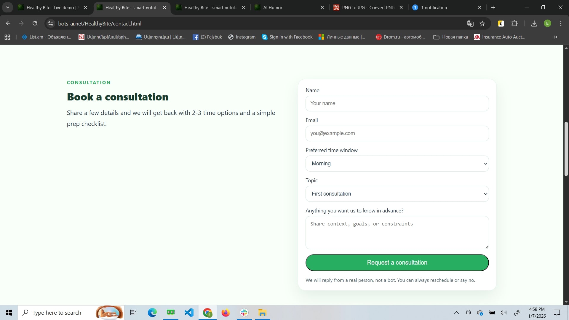Open the Instagram bookmark
The height and width of the screenshot is (320, 569).
242,37
